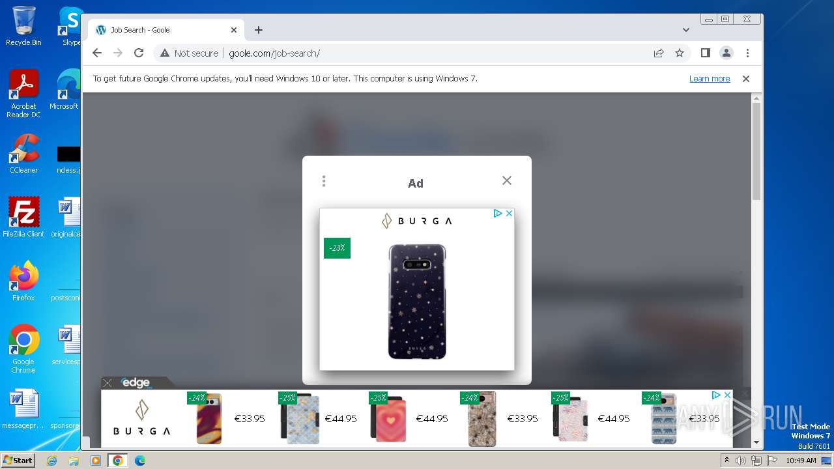Open CCleaner desktop shortcut

pos(23,154)
